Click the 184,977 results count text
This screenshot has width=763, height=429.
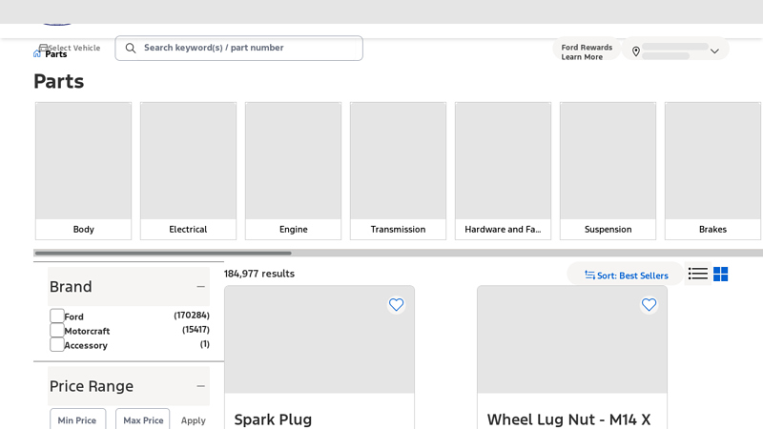[x=258, y=274]
